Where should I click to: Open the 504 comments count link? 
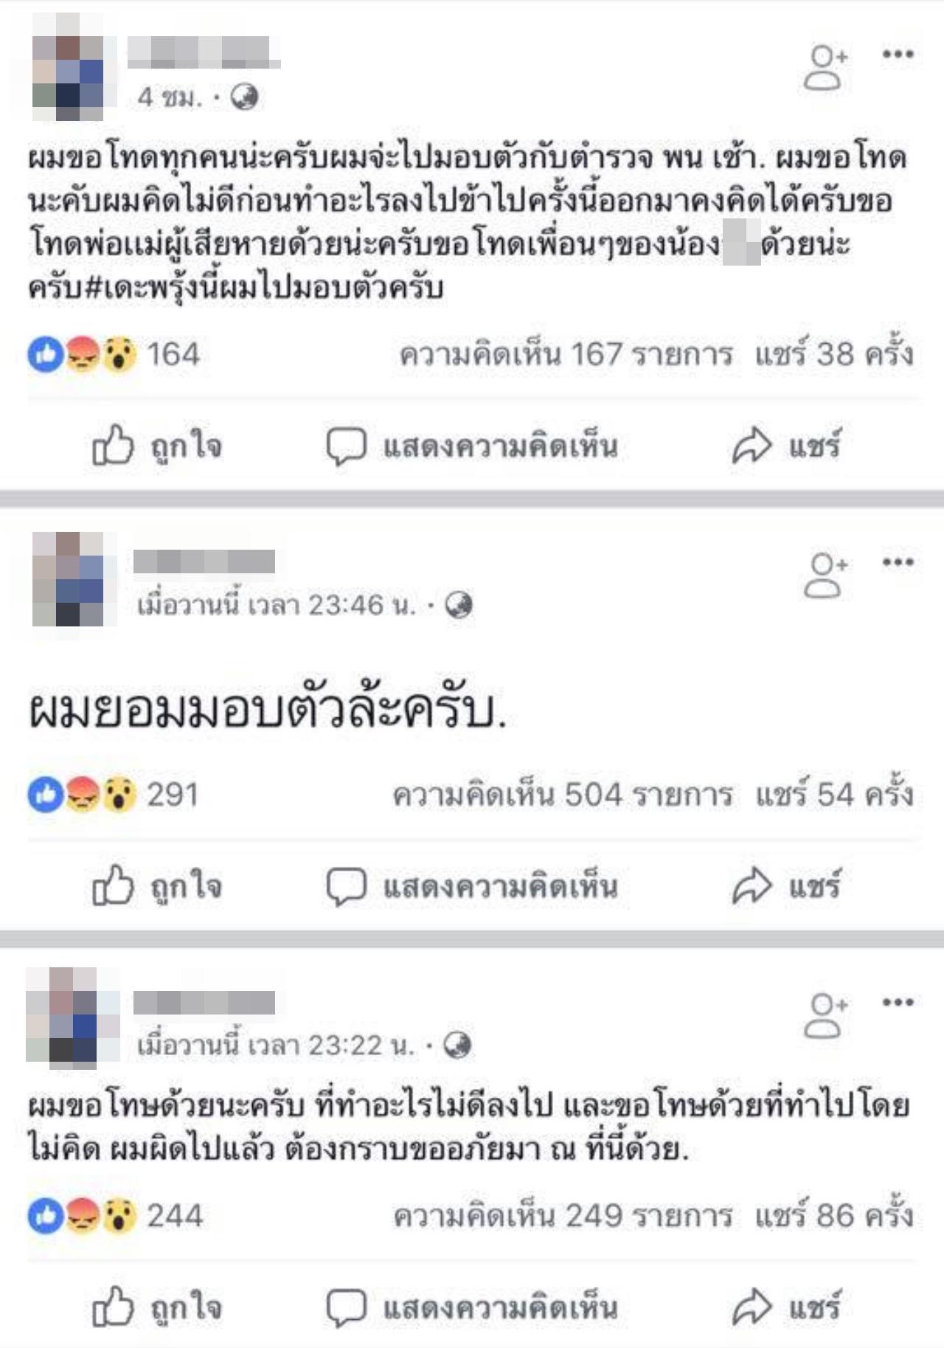click(x=562, y=795)
